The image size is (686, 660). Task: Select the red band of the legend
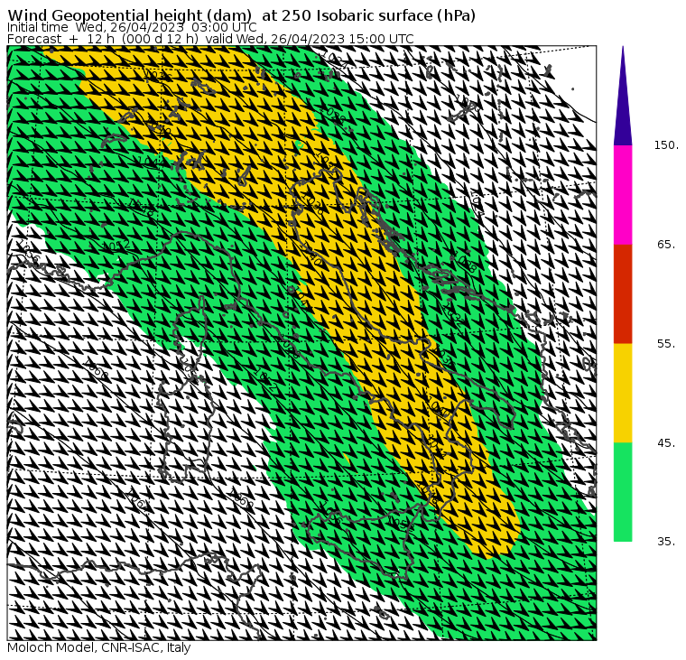(x=623, y=294)
